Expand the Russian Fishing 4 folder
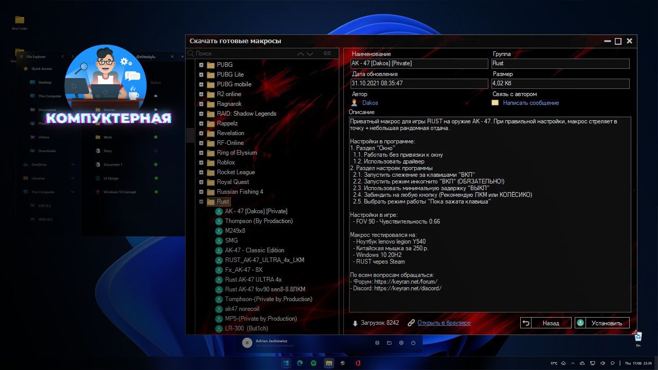 click(202, 192)
